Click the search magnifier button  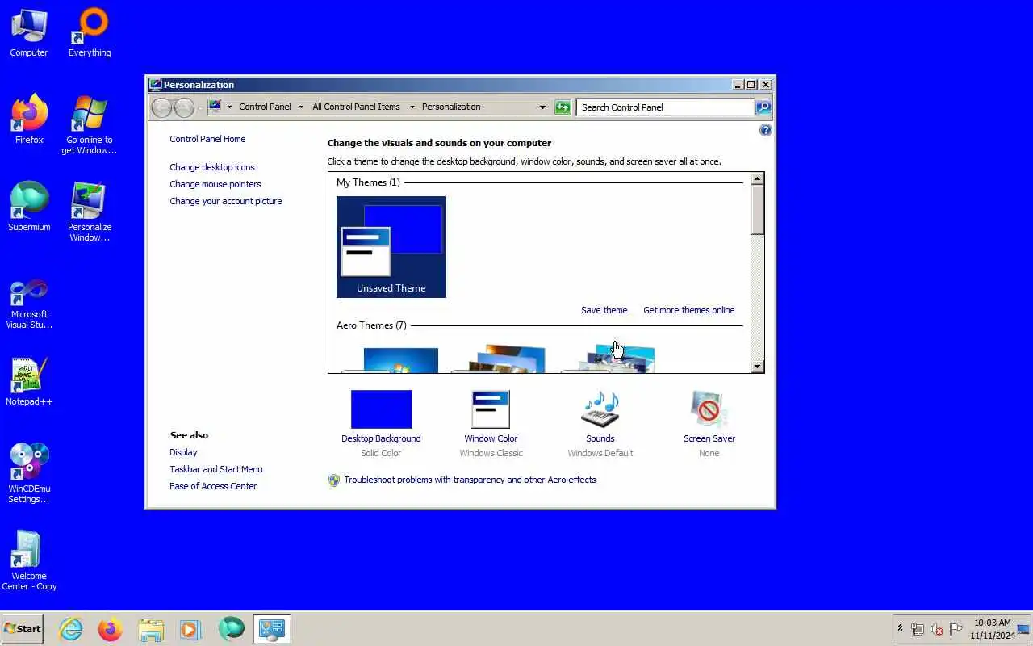[x=763, y=107]
